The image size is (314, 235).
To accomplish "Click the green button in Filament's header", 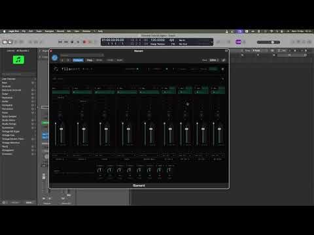I will tap(213, 69).
